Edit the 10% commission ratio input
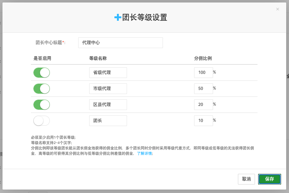 point(203,121)
